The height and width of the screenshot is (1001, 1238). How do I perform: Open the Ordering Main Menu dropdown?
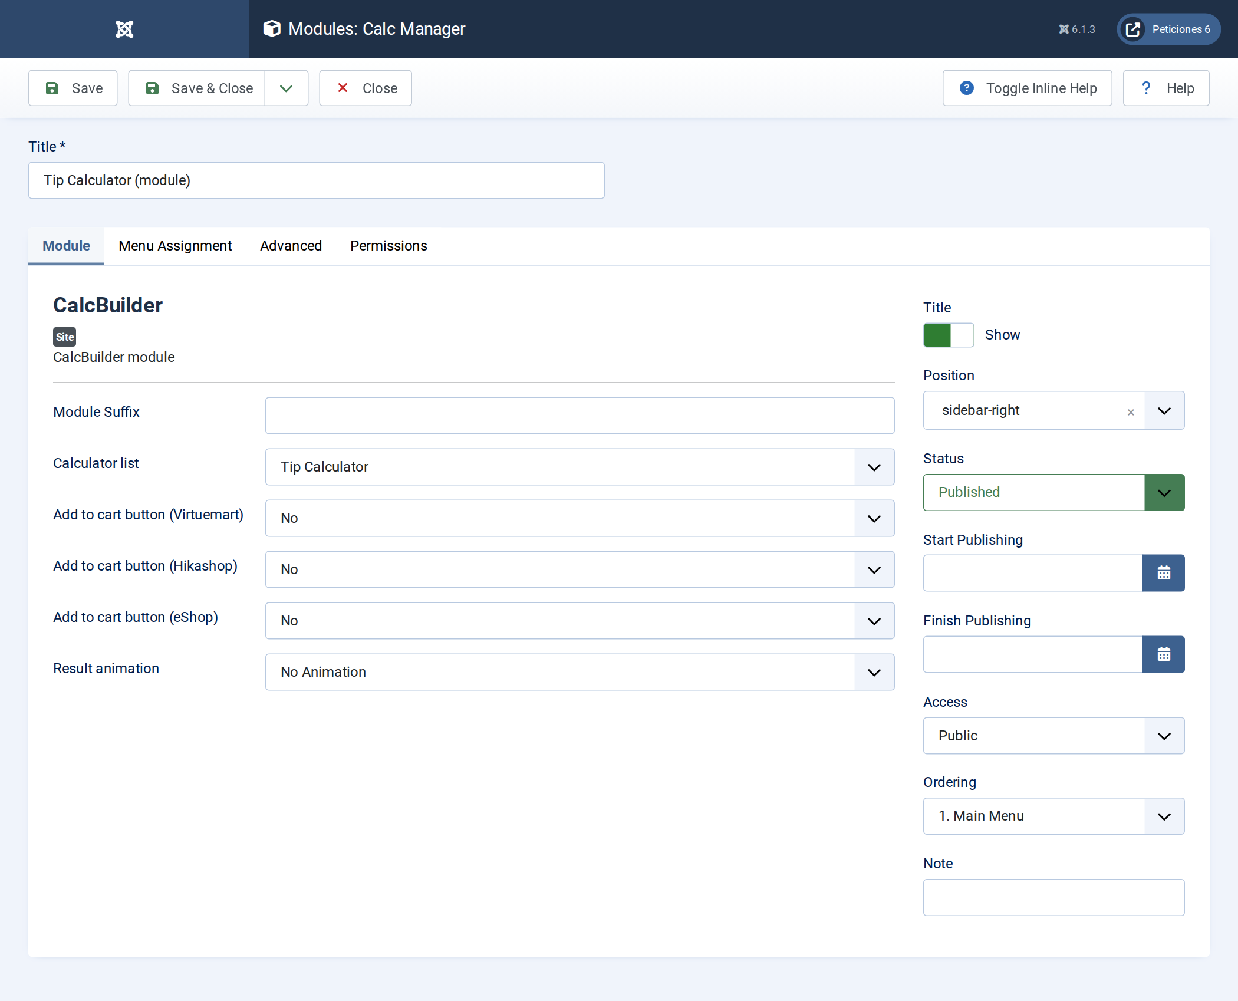(x=1054, y=816)
